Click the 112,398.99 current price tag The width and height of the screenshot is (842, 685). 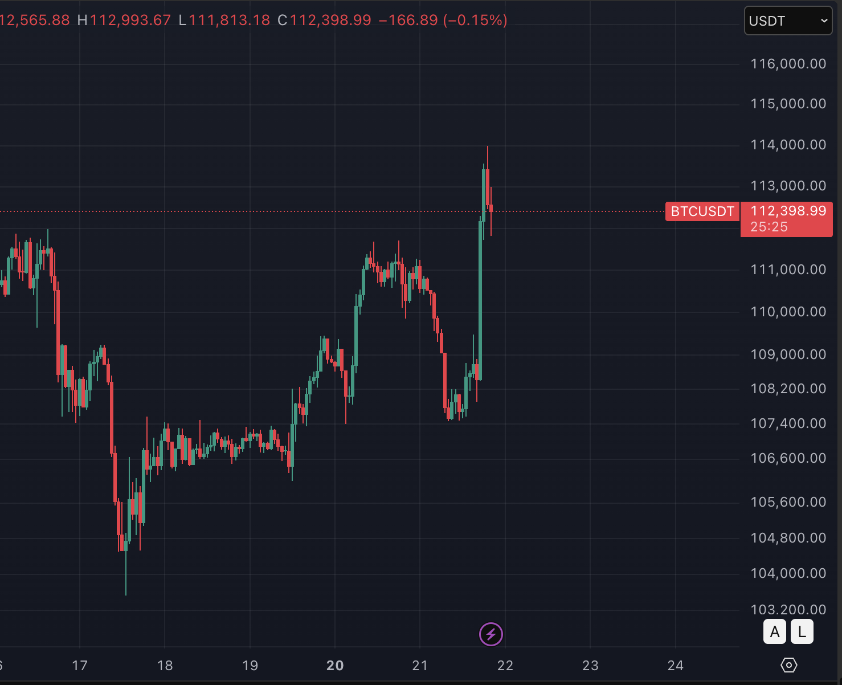tap(787, 219)
